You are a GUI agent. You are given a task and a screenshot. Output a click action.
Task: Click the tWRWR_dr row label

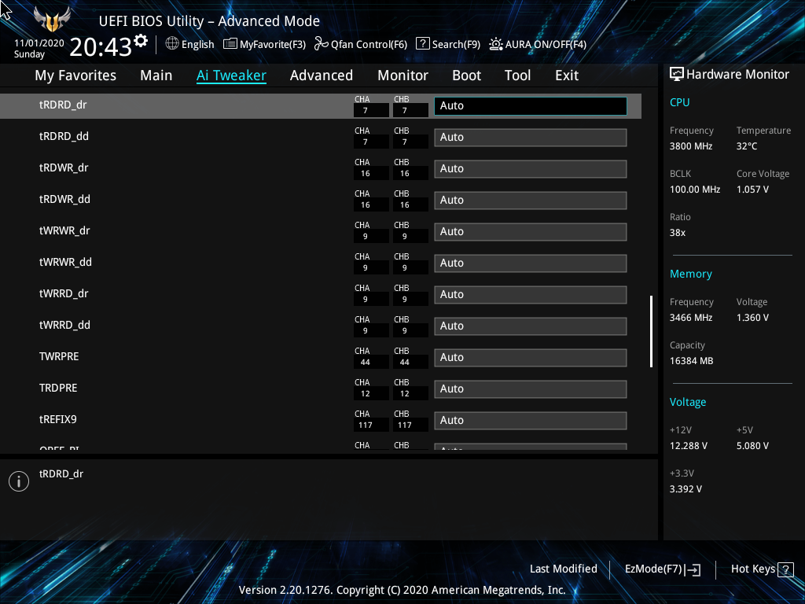[x=64, y=230]
